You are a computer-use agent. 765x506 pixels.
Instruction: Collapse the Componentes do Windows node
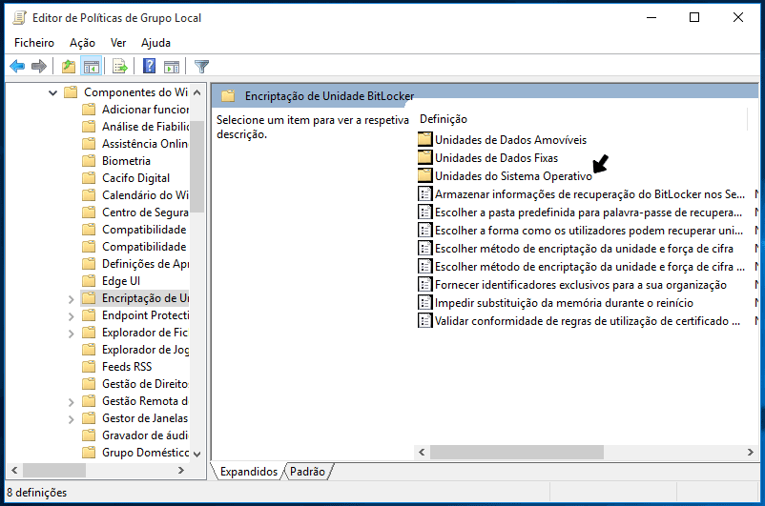pos(52,92)
